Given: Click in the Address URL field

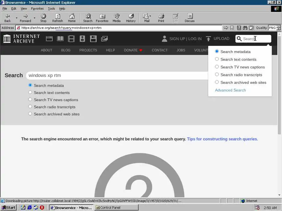Looking at the screenshot, I should click(x=119, y=28).
